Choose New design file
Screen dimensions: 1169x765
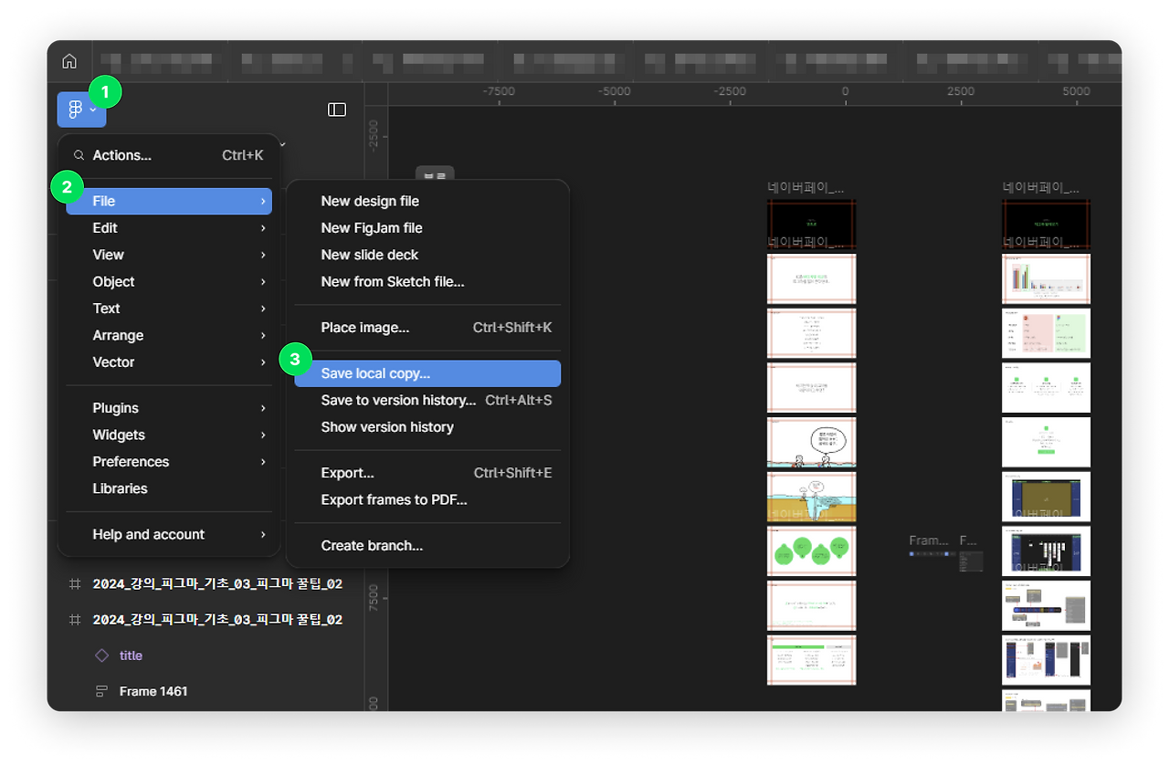(427, 201)
